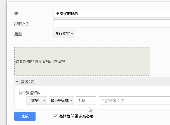This screenshot has height=125, width=170.
Task: Grab the dotted drag handle above the question
Action: [126, 6]
